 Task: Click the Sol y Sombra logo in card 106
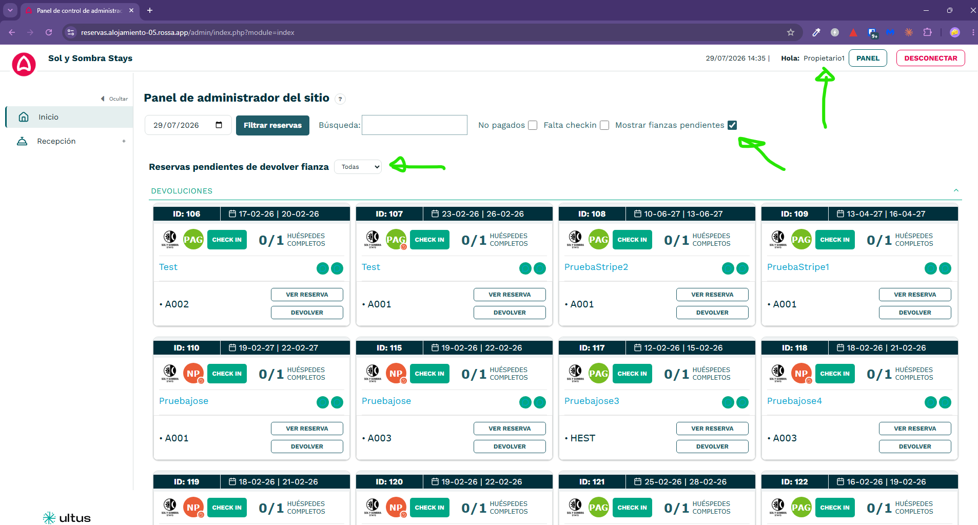170,239
